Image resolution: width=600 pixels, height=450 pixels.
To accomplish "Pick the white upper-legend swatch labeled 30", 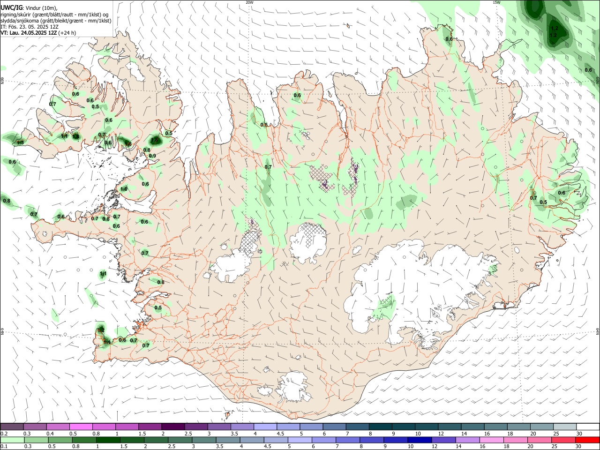I will coord(588,427).
